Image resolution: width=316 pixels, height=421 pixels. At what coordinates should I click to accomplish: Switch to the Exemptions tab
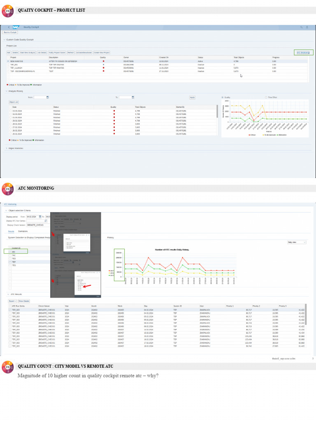click(x=23, y=231)
